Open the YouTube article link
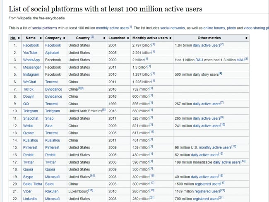 [x=30, y=53]
